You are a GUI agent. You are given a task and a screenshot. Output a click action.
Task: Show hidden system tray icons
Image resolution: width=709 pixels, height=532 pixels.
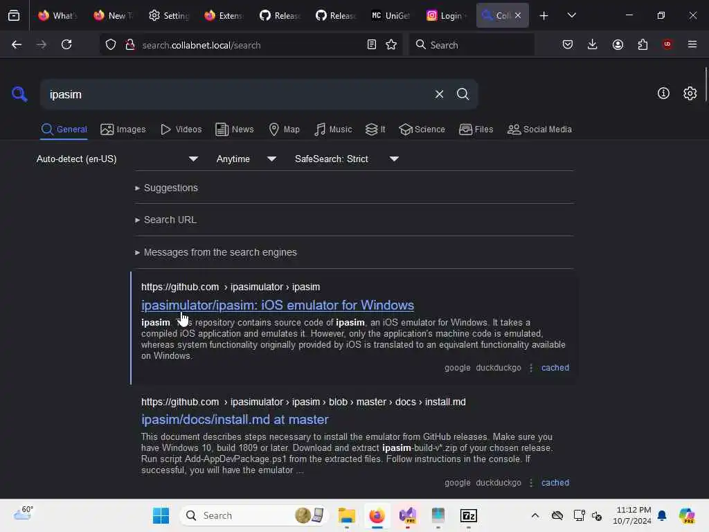coord(535,515)
